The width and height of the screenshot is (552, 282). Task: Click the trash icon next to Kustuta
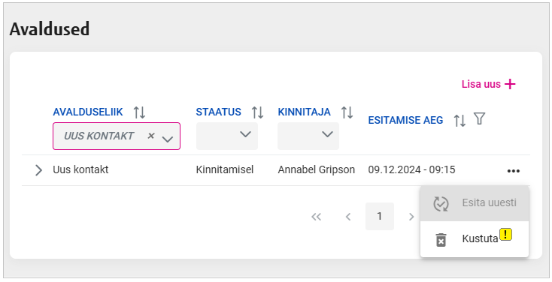tap(441, 240)
